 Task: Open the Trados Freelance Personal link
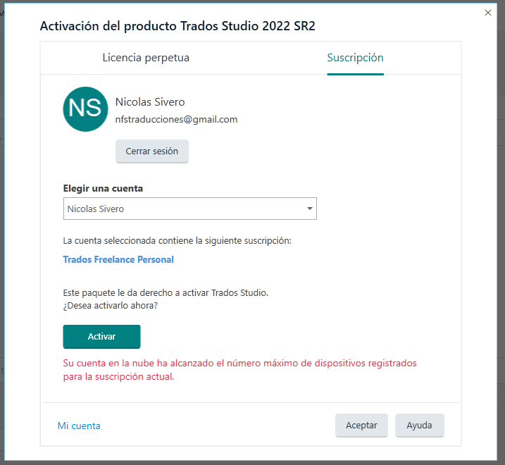point(118,259)
